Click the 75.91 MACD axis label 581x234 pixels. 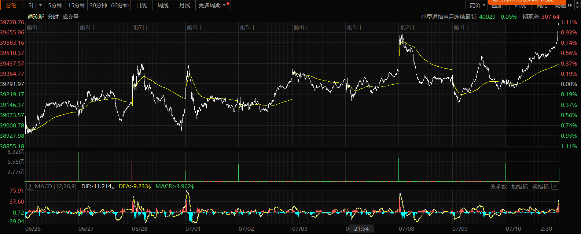[x=17, y=191]
